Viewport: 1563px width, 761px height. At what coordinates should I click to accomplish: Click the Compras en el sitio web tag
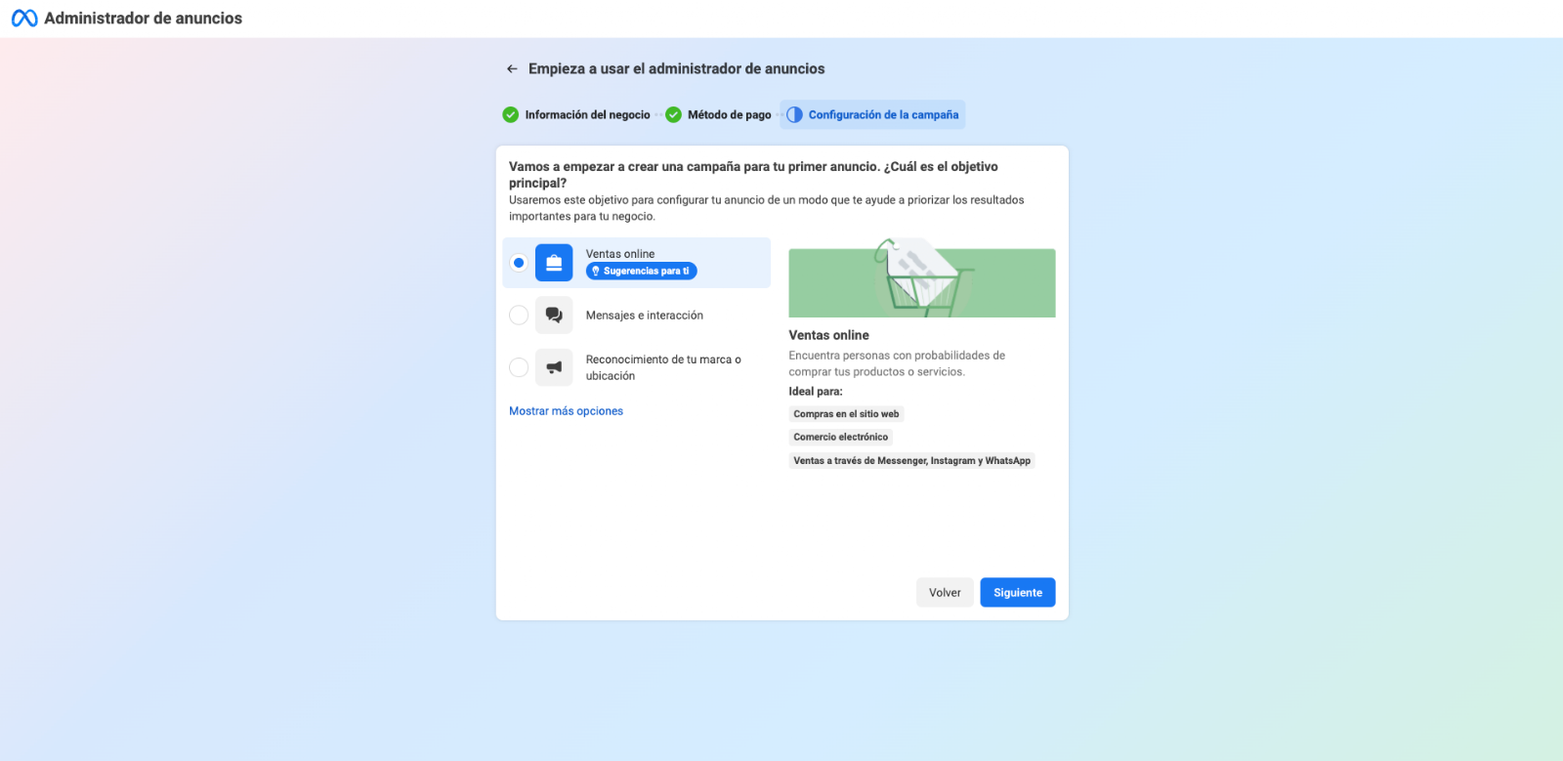(x=846, y=414)
